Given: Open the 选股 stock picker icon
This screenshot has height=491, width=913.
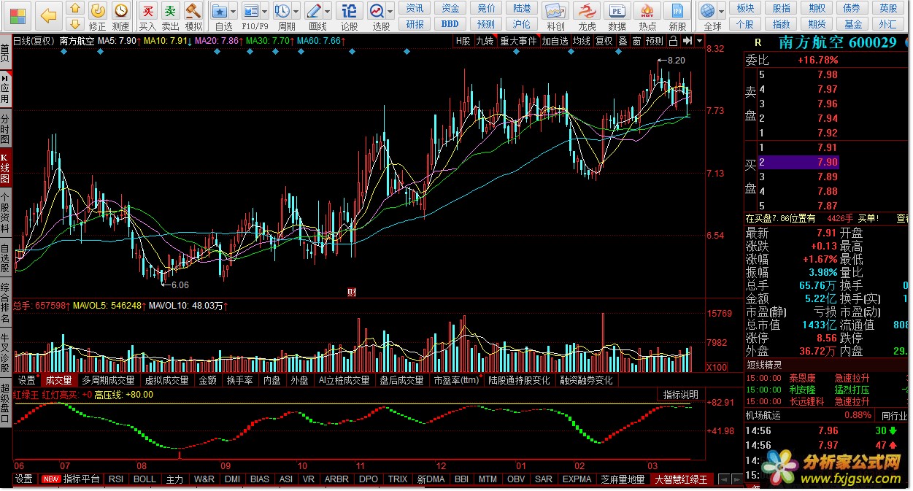Looking at the screenshot, I should pos(377,11).
